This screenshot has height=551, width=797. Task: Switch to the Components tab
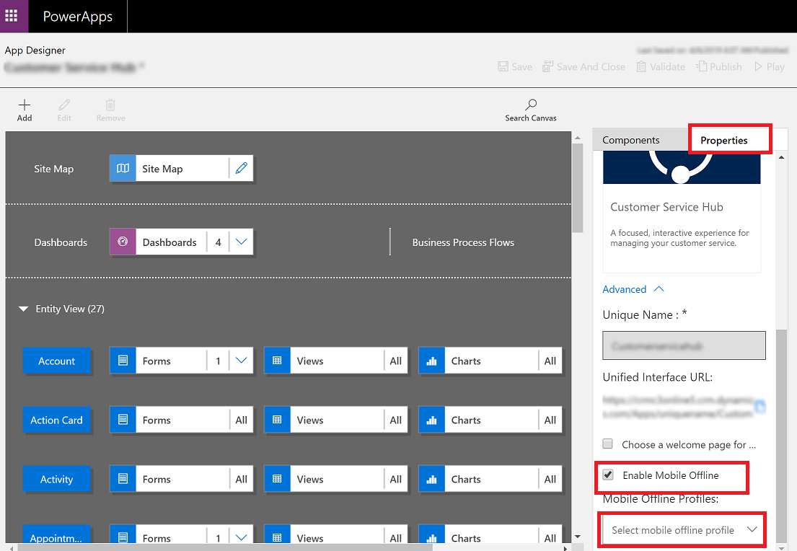(x=633, y=139)
